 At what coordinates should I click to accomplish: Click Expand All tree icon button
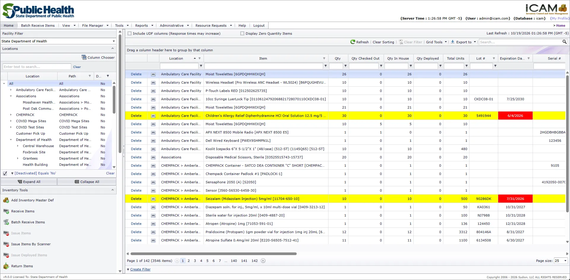coord(20,182)
